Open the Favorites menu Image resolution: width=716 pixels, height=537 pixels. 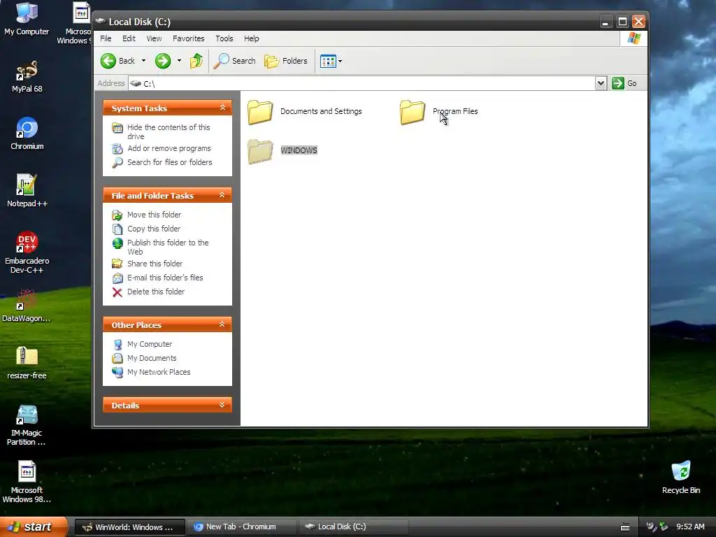[189, 38]
